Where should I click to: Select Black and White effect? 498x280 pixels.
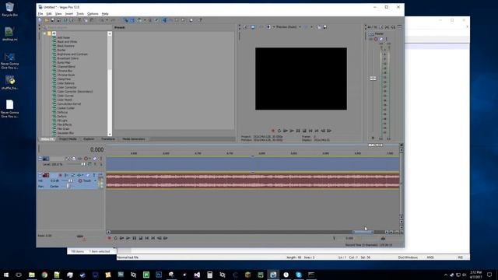pos(67,42)
